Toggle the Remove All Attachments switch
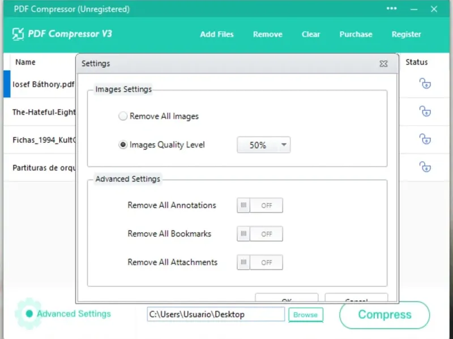The height and width of the screenshot is (339, 453). 260,262
